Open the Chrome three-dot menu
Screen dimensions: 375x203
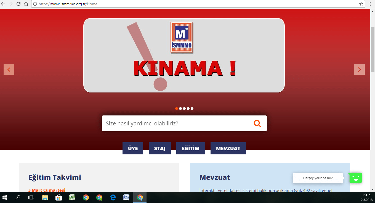pyautogui.click(x=370, y=4)
